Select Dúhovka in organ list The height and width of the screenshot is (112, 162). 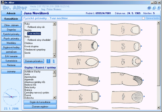(29, 98)
